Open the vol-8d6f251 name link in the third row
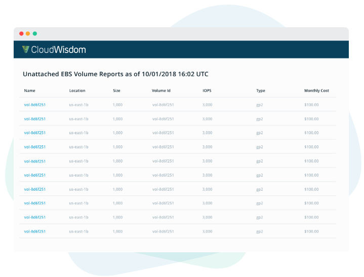Screen dimensions: 364x277 [x=35, y=133]
